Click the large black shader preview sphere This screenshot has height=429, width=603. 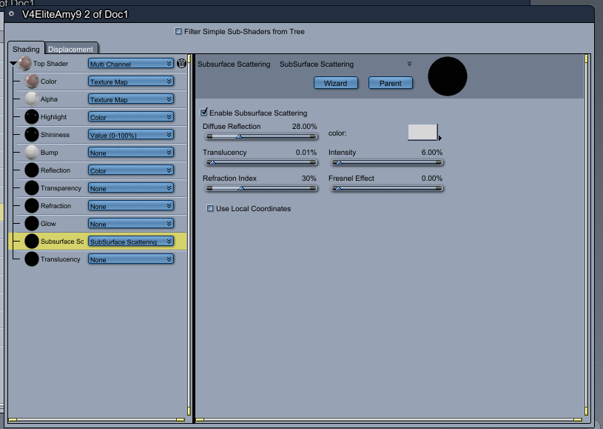click(447, 76)
